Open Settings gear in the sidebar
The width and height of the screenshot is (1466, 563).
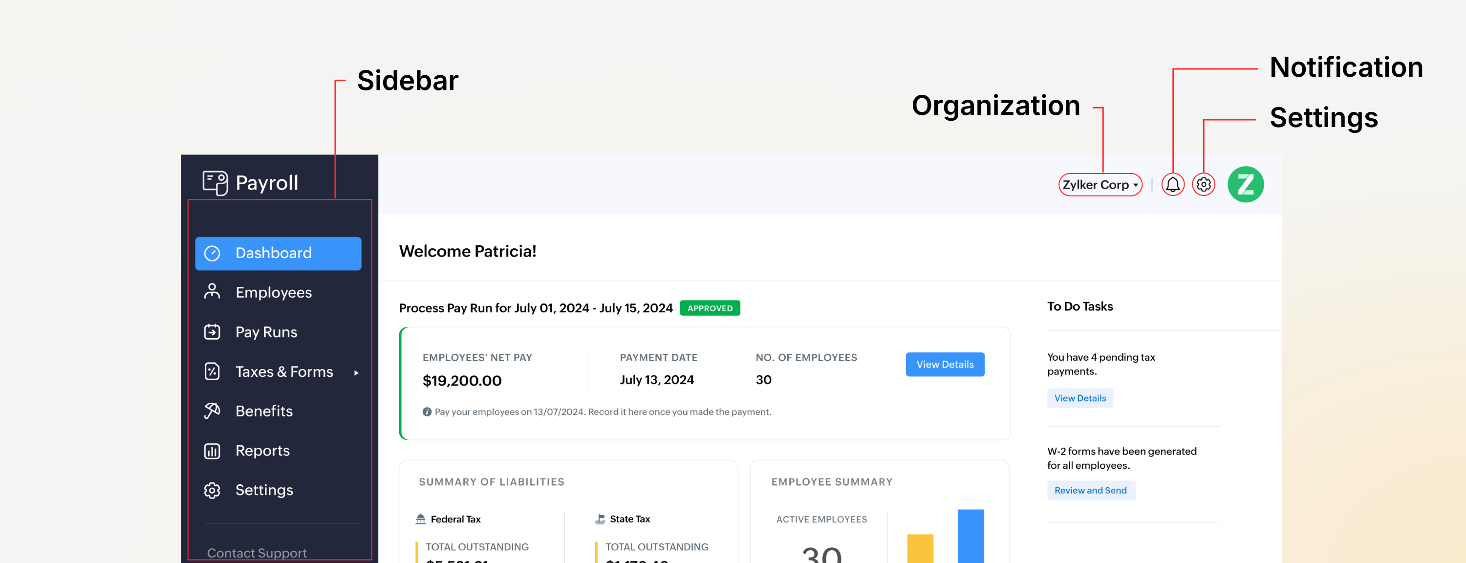[213, 490]
